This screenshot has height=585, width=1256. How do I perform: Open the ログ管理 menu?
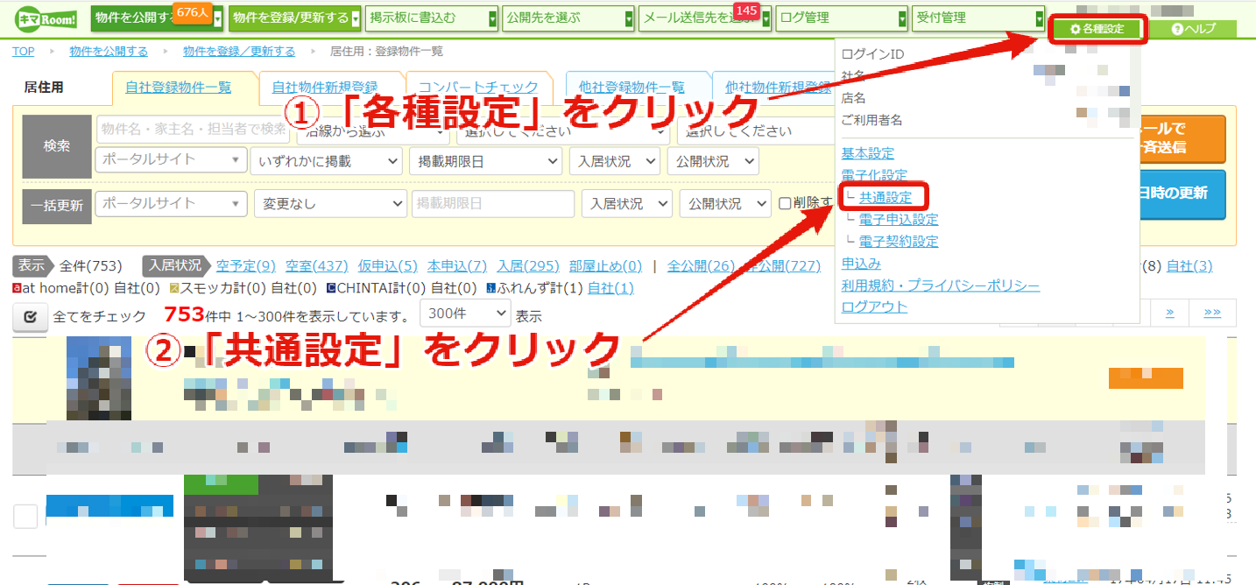(842, 18)
